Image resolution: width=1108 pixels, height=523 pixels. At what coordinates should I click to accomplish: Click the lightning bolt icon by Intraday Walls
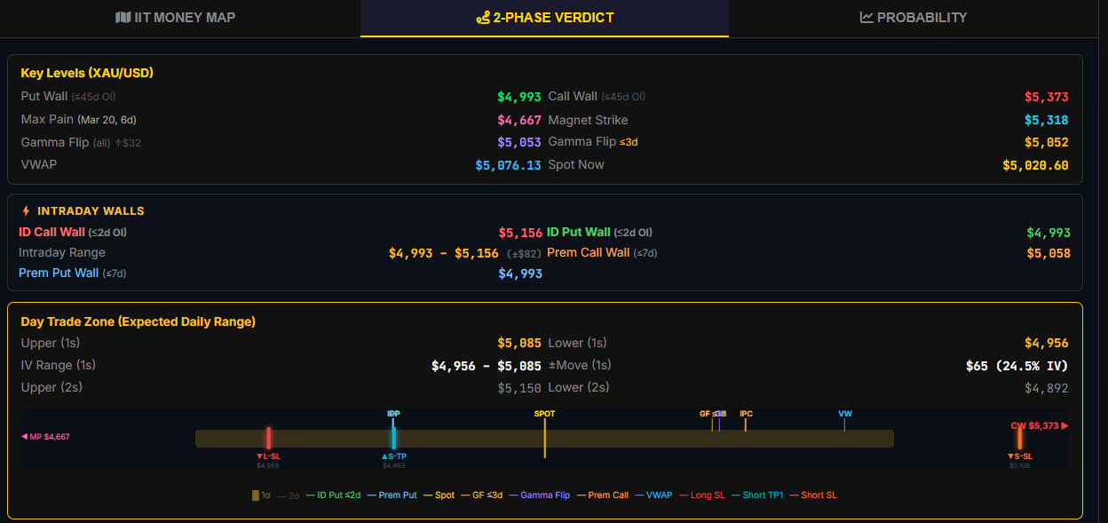(x=26, y=211)
